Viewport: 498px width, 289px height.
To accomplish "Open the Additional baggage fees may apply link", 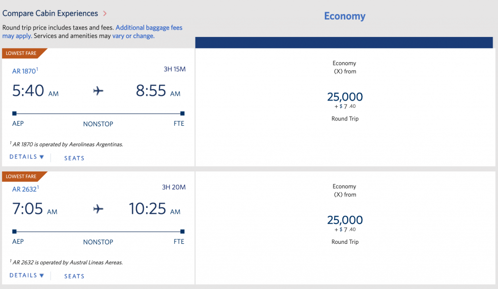I will pyautogui.click(x=92, y=32).
